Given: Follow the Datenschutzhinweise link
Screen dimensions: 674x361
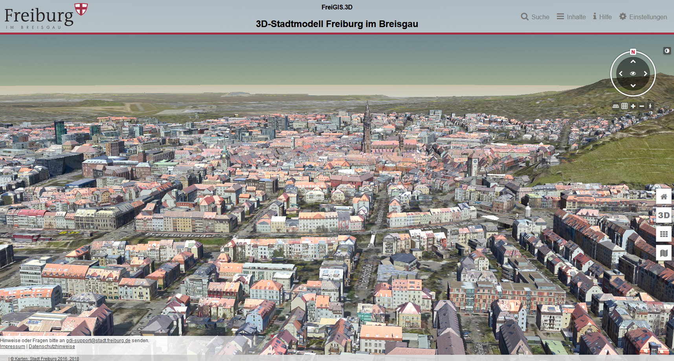Looking at the screenshot, I should pyautogui.click(x=51, y=346).
